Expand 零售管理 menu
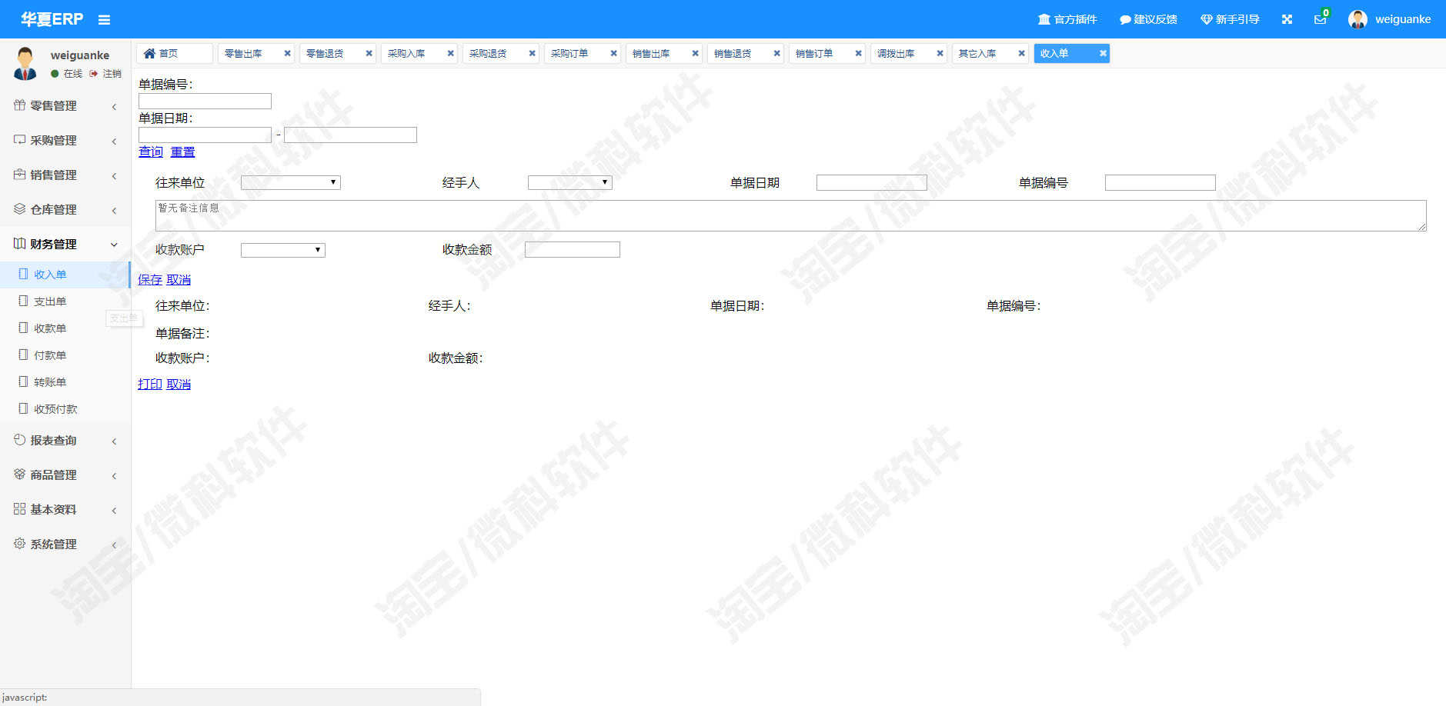 point(65,106)
